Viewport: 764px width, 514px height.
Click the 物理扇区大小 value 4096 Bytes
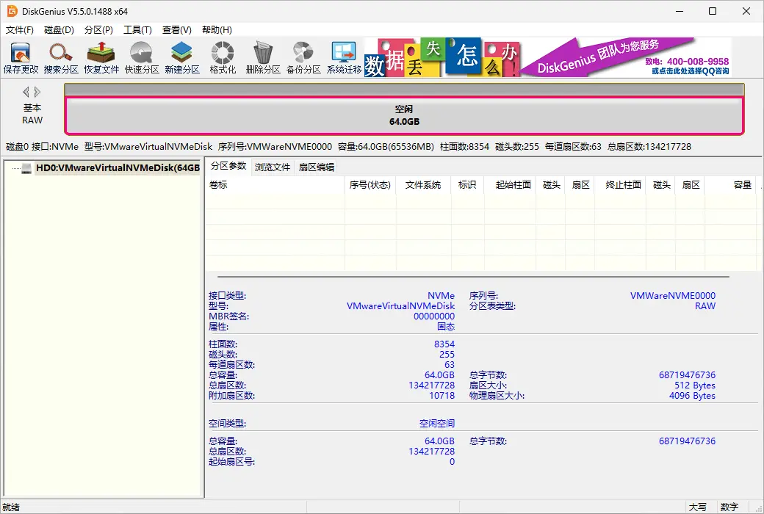click(x=692, y=396)
